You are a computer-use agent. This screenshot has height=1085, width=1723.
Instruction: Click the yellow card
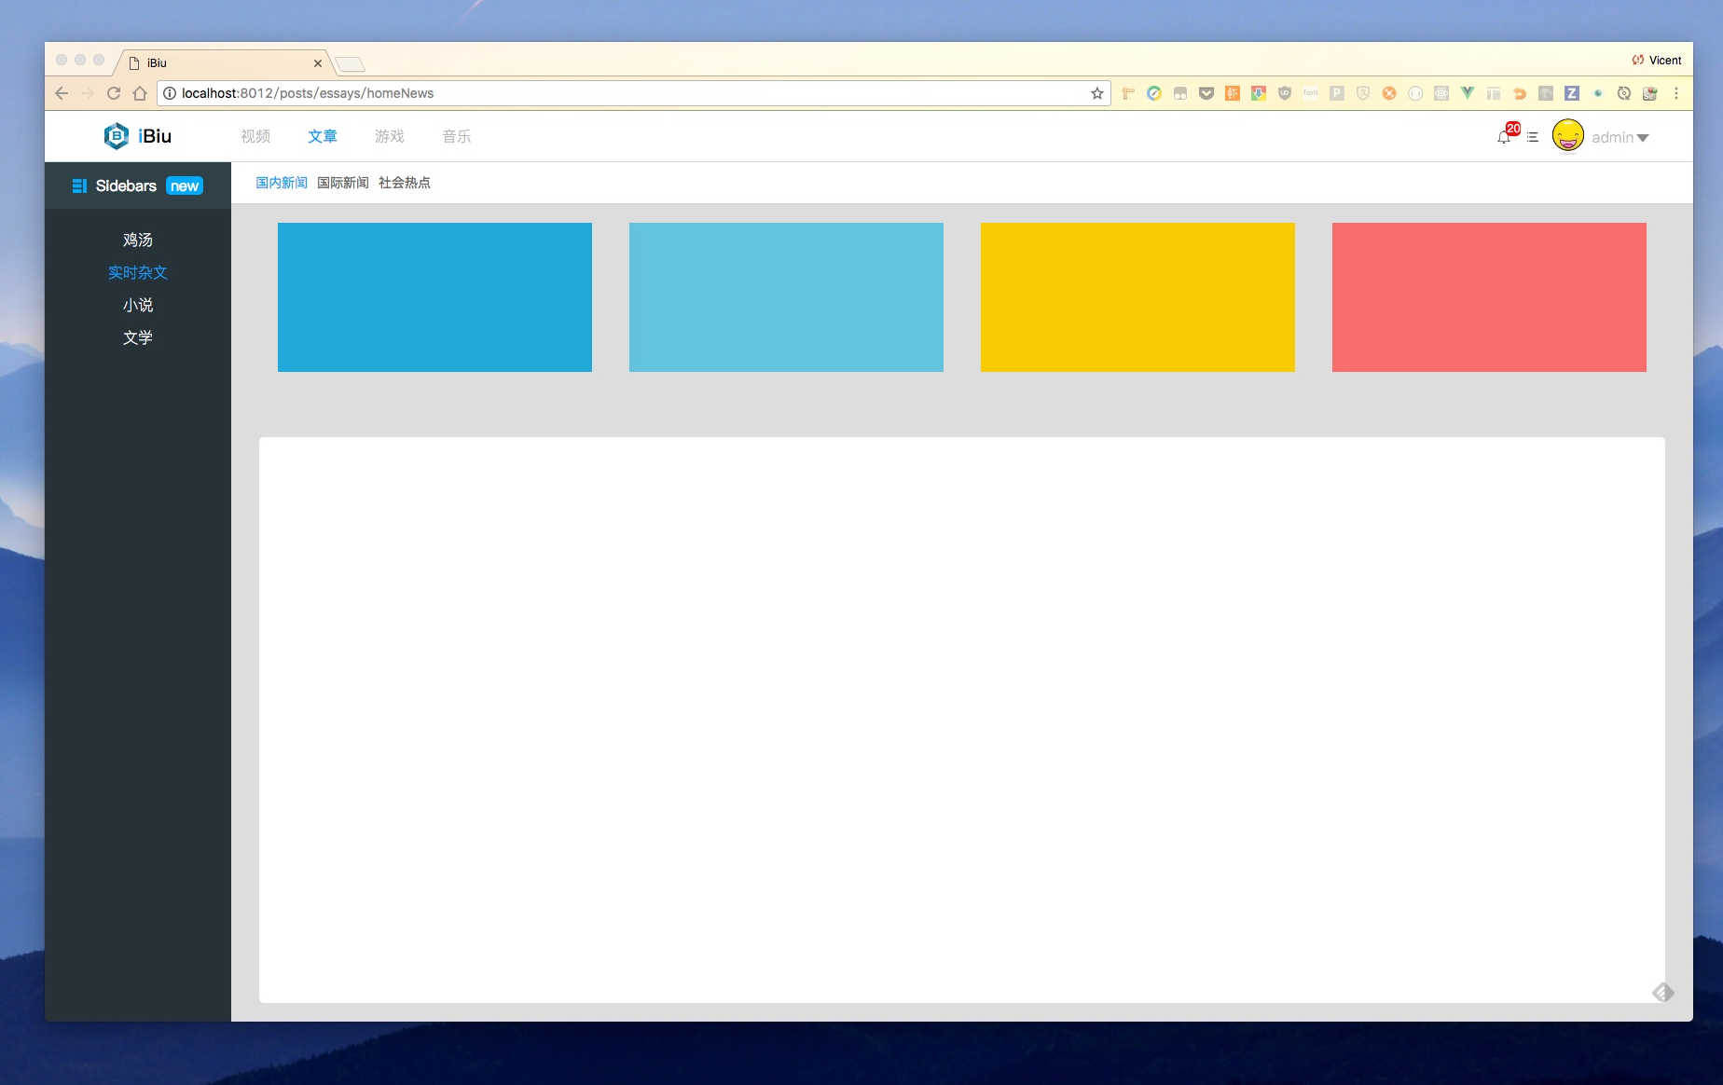1137,297
